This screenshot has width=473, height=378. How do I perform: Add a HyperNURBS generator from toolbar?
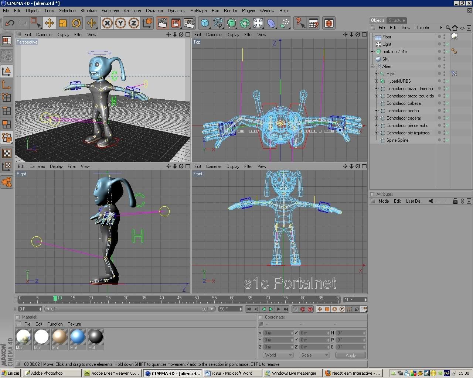[x=231, y=23]
